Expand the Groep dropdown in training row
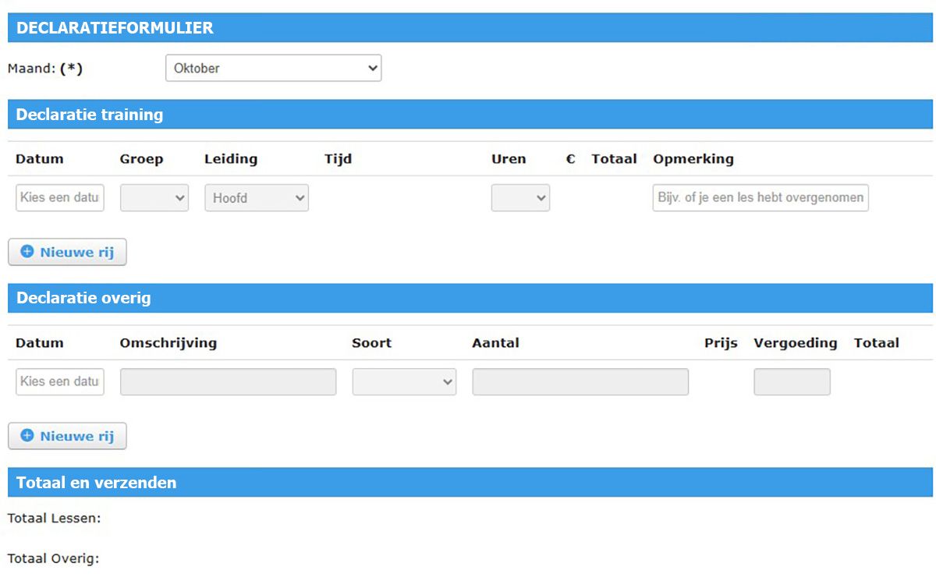Image resolution: width=936 pixels, height=581 pixels. [154, 198]
